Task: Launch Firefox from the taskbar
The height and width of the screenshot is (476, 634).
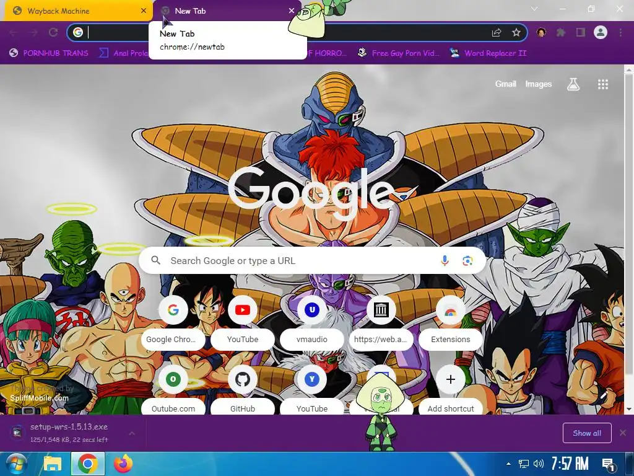Action: [x=123, y=464]
